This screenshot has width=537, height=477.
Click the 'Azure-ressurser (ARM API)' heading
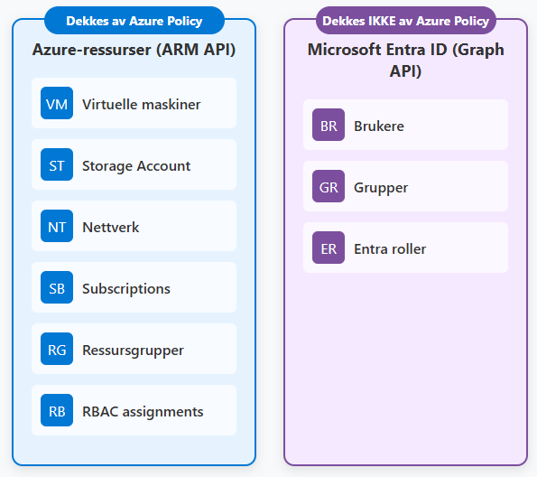pyautogui.click(x=134, y=50)
